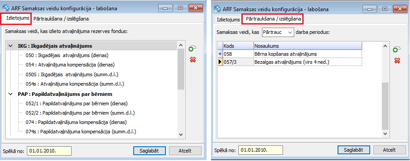410x161 pixels.
Task: Select 054 : Atvaļinājuma kompensācija (dienas)
Action: [70, 65]
